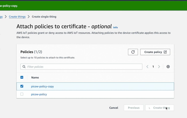The width and height of the screenshot is (187, 118).
Task: Check the picow-policy checkbox
Action: (22, 94)
